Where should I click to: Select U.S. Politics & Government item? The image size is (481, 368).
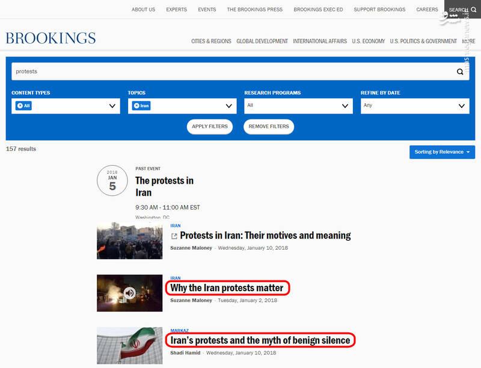click(423, 41)
